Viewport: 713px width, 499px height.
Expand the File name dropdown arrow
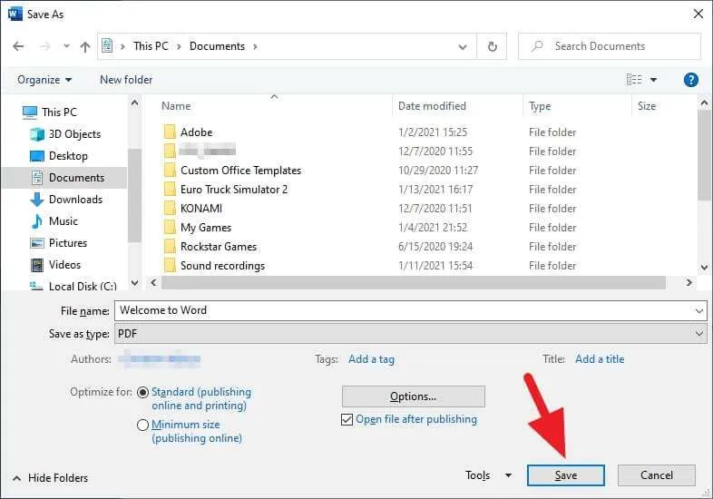tap(698, 311)
